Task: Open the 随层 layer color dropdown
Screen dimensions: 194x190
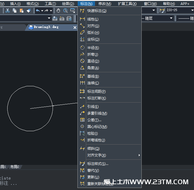Action: (158, 18)
